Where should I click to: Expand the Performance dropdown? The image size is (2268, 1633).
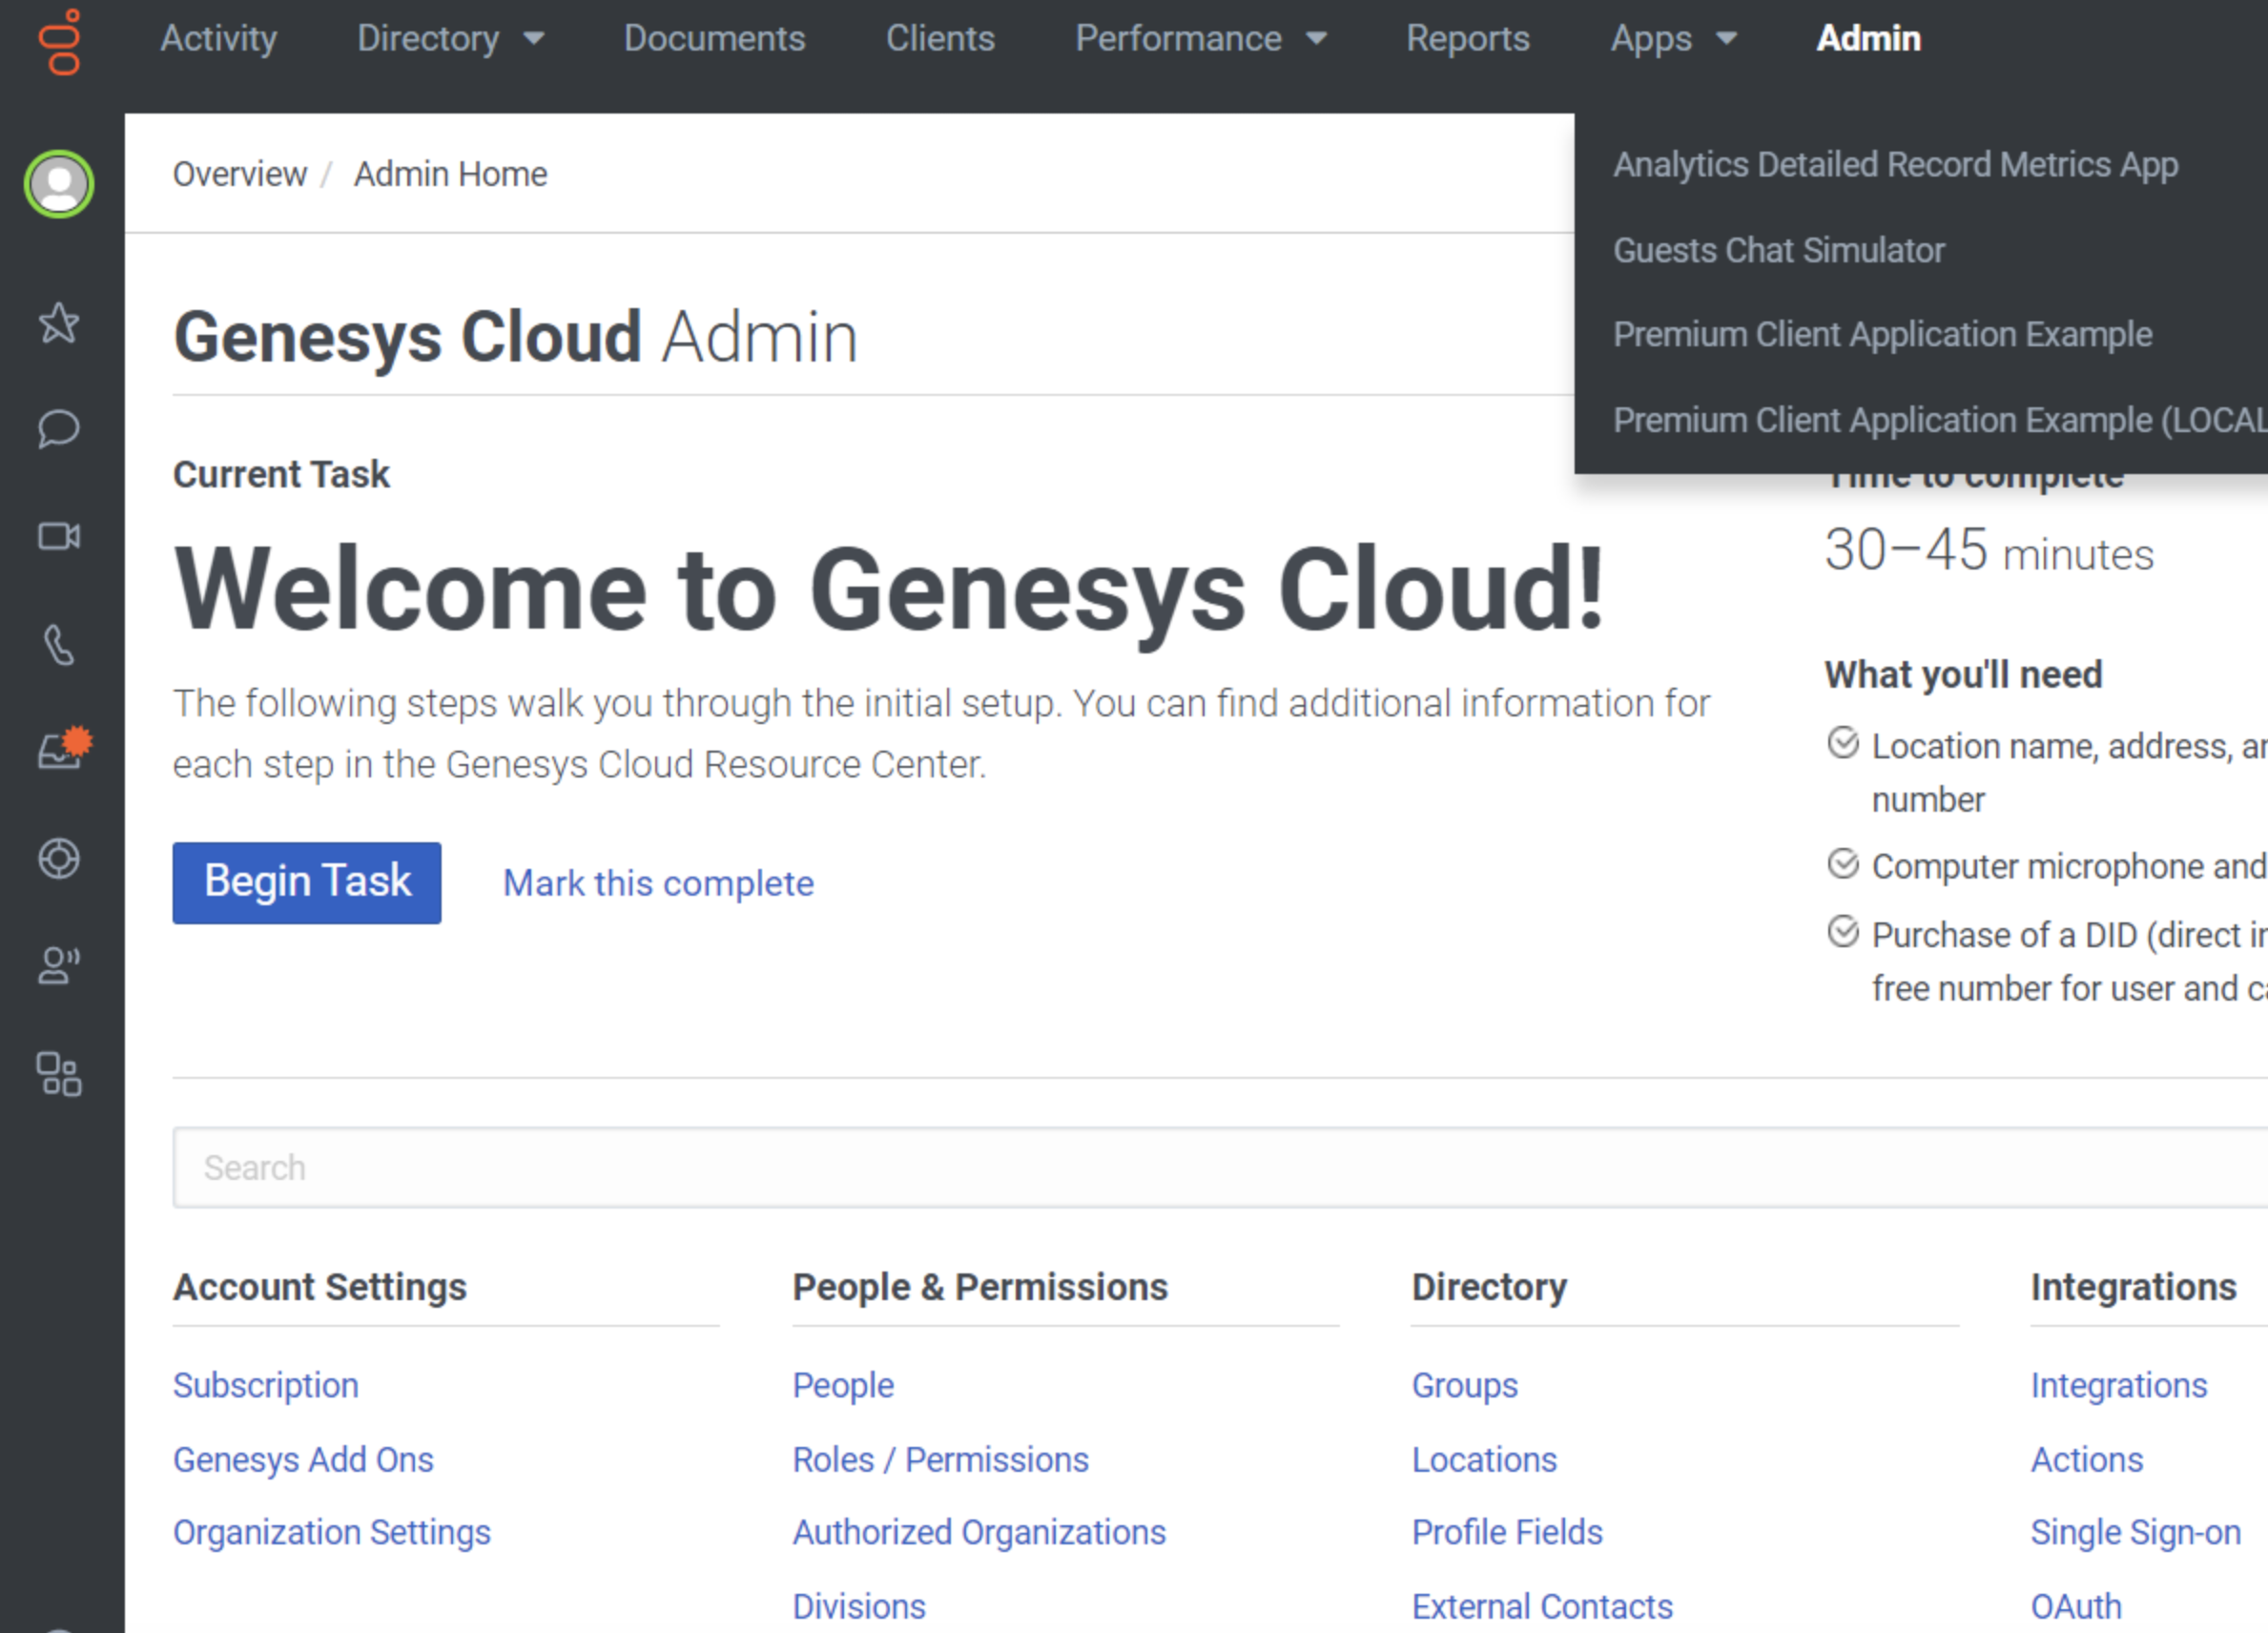pyautogui.click(x=1202, y=39)
